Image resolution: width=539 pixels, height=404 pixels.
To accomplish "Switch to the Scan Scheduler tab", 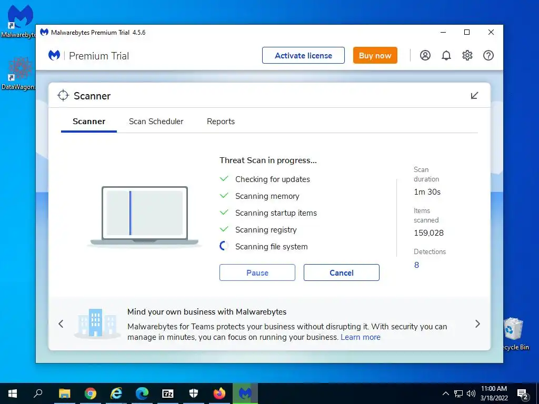I will tap(156, 122).
